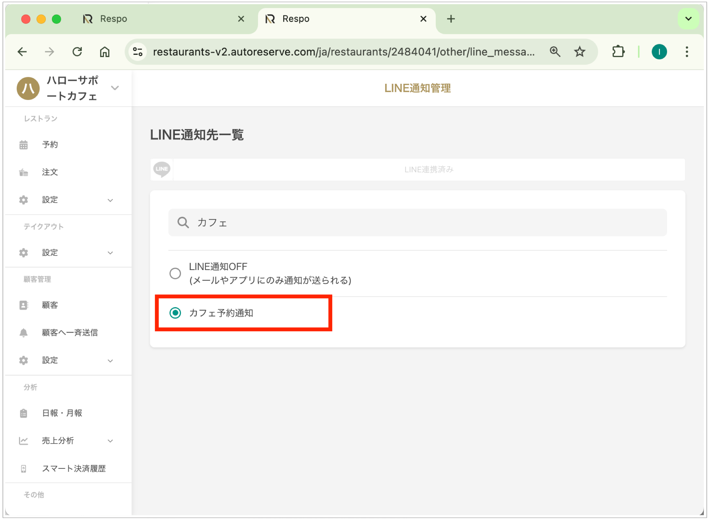
Task: Click the restaurant avatar ハ icon
Action: click(x=28, y=88)
